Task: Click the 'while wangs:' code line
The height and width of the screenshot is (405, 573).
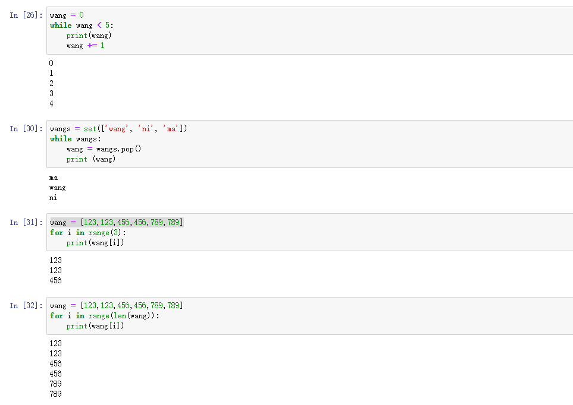Action: pyautogui.click(x=76, y=139)
